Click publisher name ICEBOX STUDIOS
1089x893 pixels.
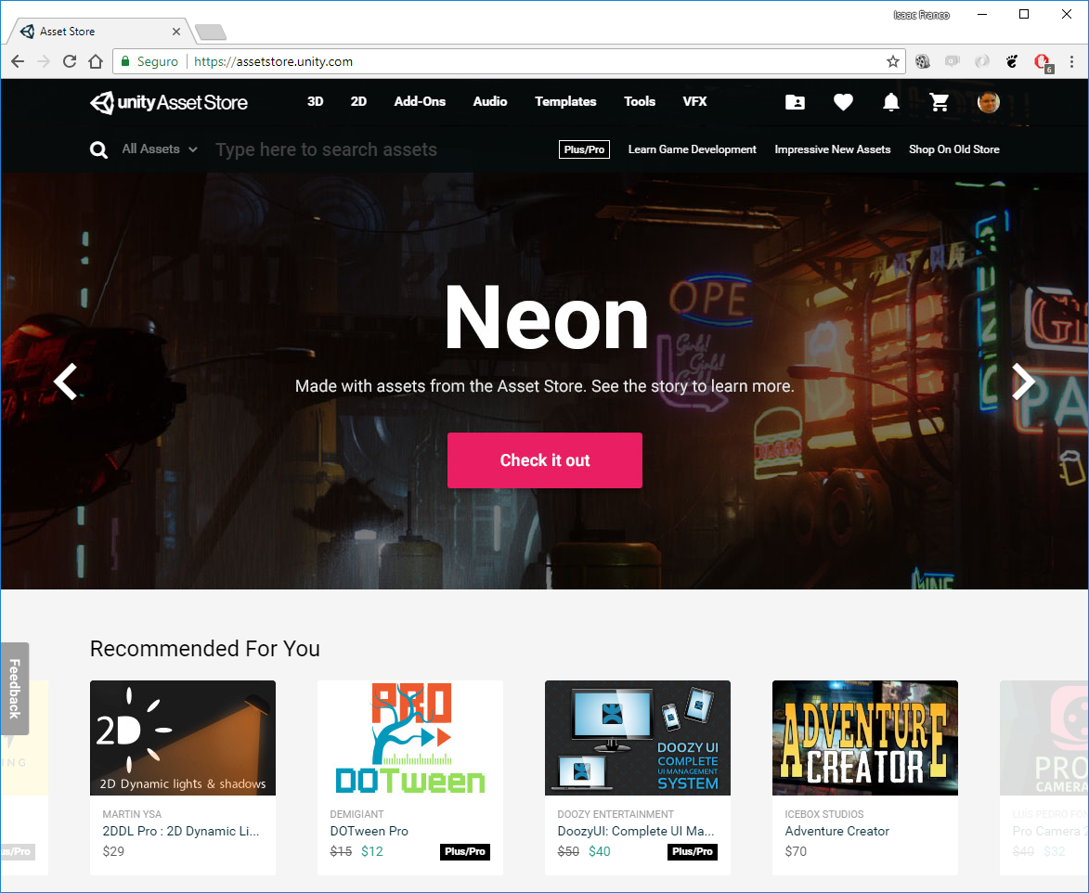(x=824, y=814)
